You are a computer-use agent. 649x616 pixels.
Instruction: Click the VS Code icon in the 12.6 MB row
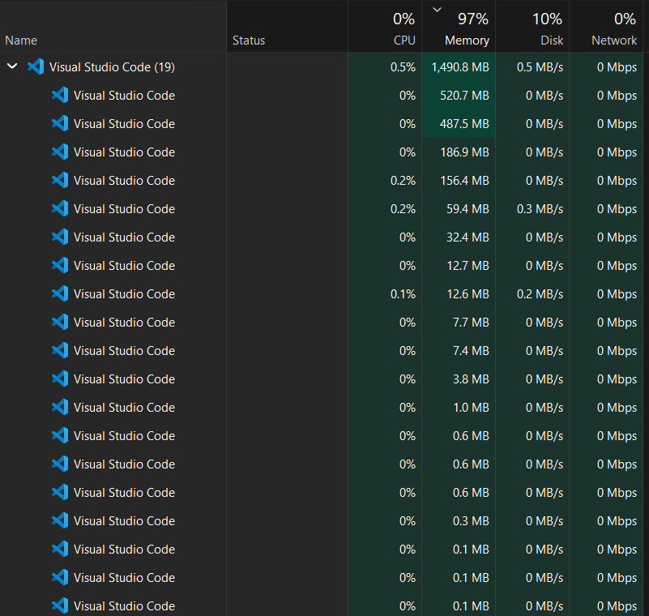pyautogui.click(x=60, y=293)
